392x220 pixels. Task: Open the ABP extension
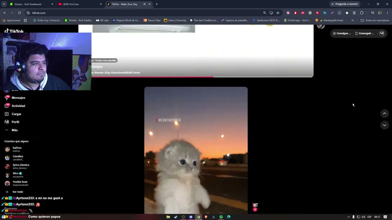pyautogui.click(x=303, y=13)
